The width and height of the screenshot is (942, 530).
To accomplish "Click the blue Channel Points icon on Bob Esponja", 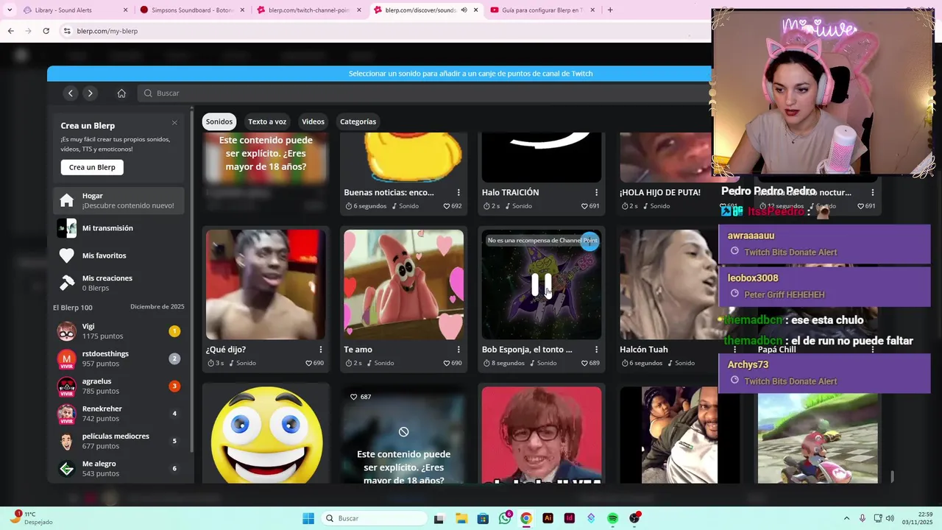I will [589, 241].
